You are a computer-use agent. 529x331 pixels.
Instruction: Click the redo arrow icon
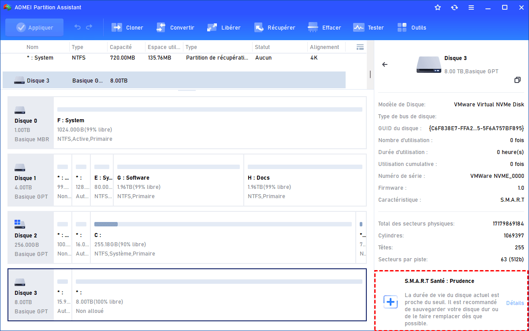[x=89, y=27]
